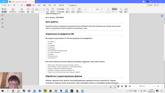
Task: Open Google Chrome from the taskbar
Action: [13, 91]
